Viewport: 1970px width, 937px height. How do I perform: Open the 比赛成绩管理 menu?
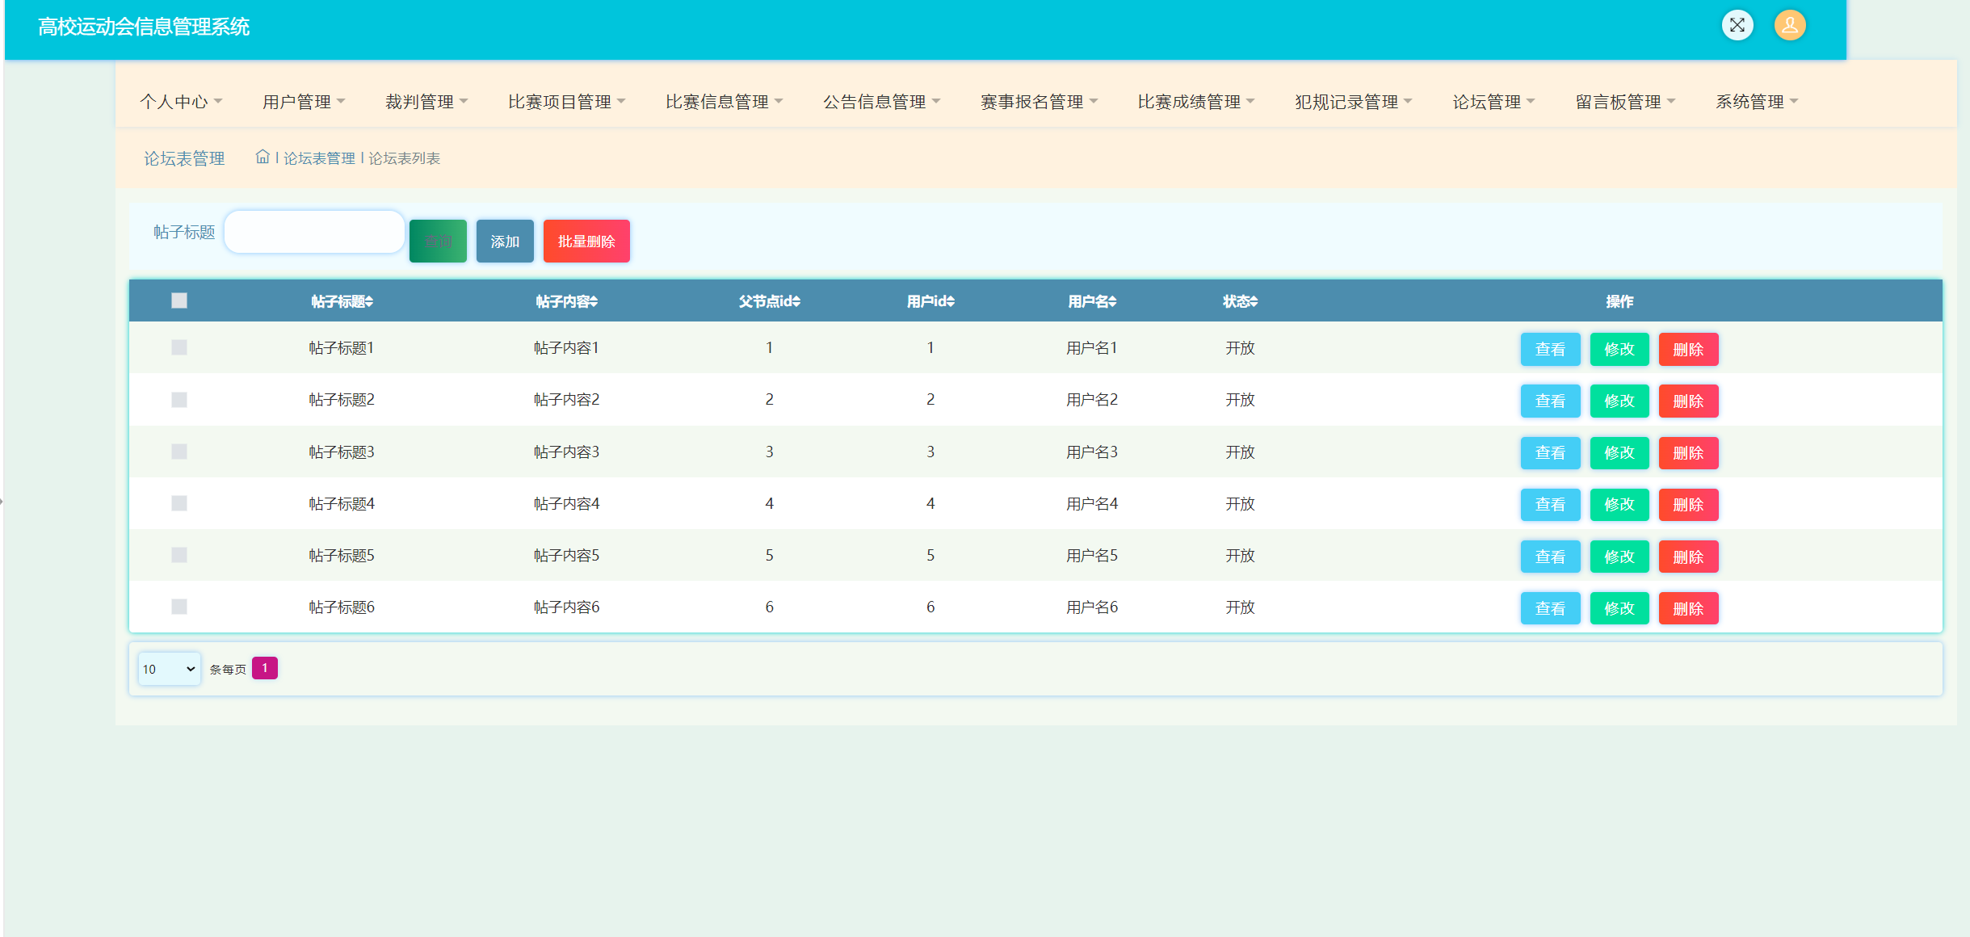(1195, 102)
